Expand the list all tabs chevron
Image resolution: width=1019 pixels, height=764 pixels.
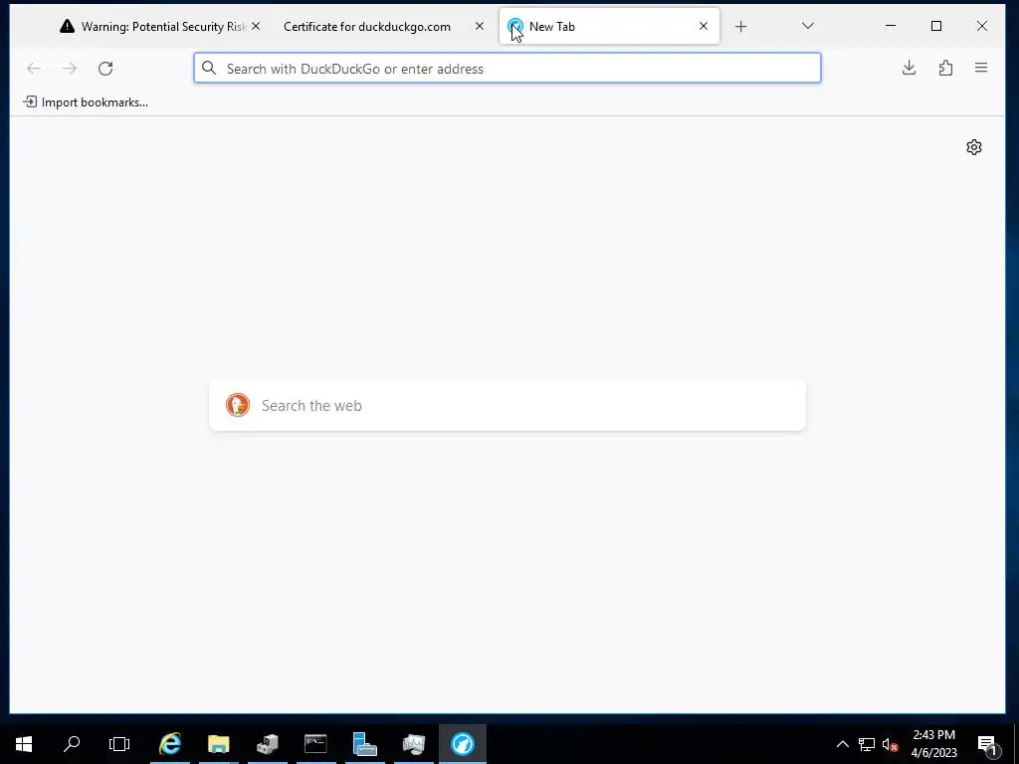(808, 26)
